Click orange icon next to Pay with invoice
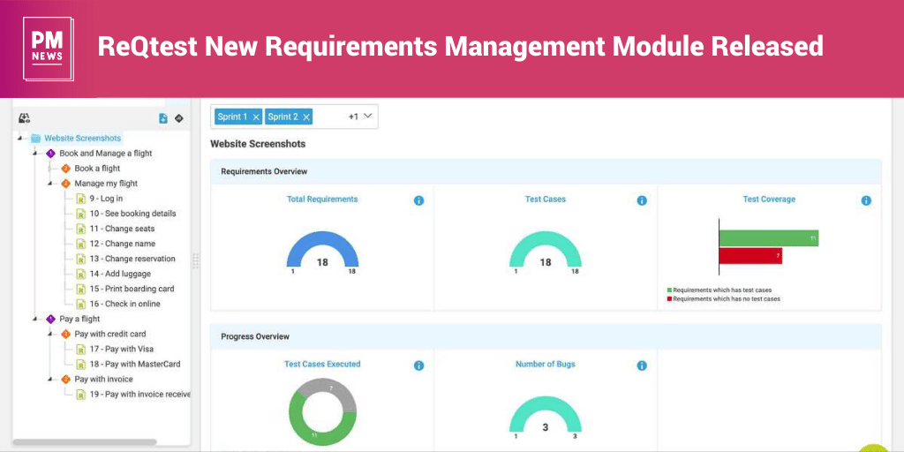The height and width of the screenshot is (452, 904). click(65, 379)
